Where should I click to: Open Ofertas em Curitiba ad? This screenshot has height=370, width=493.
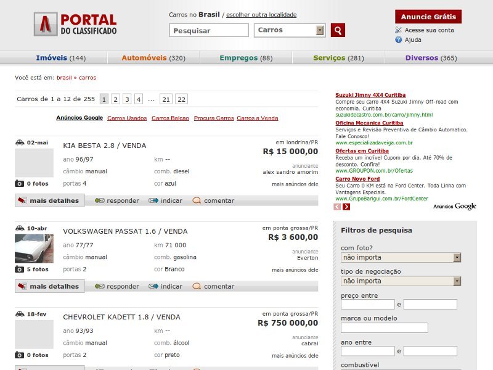[x=362, y=150]
